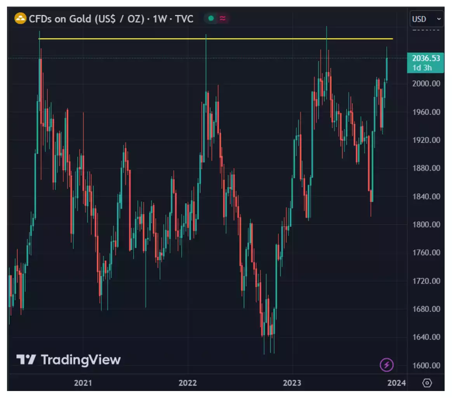Select the yellow horizontal resistance line

[214, 39]
